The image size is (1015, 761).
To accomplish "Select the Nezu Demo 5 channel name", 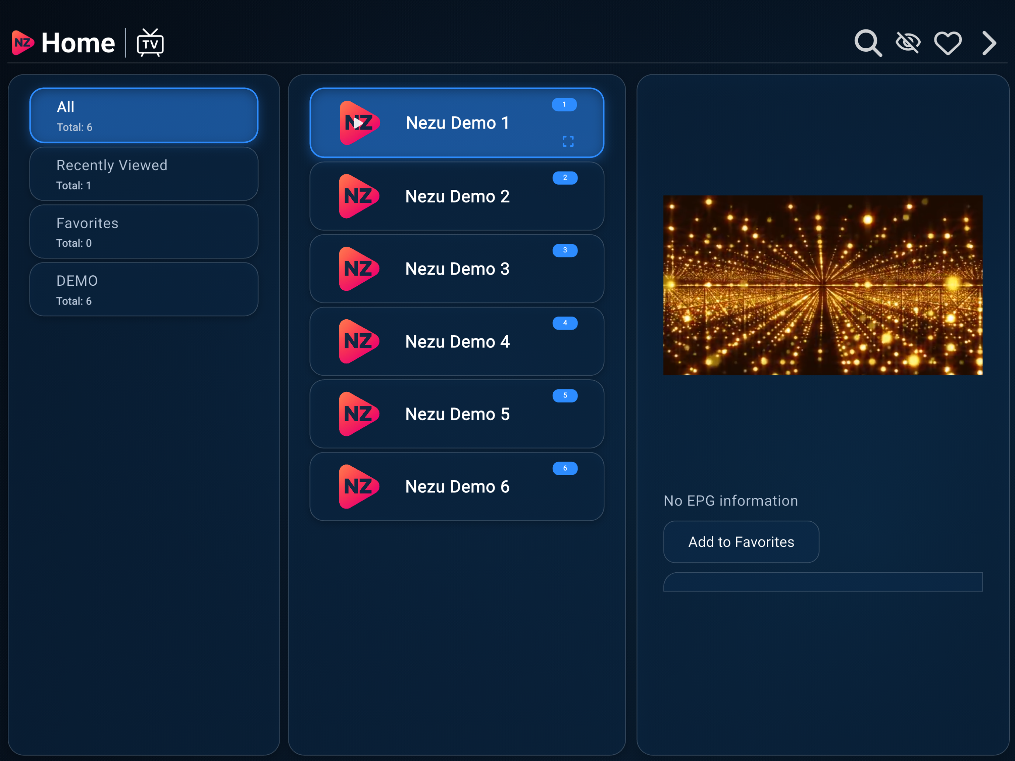I will click(457, 414).
